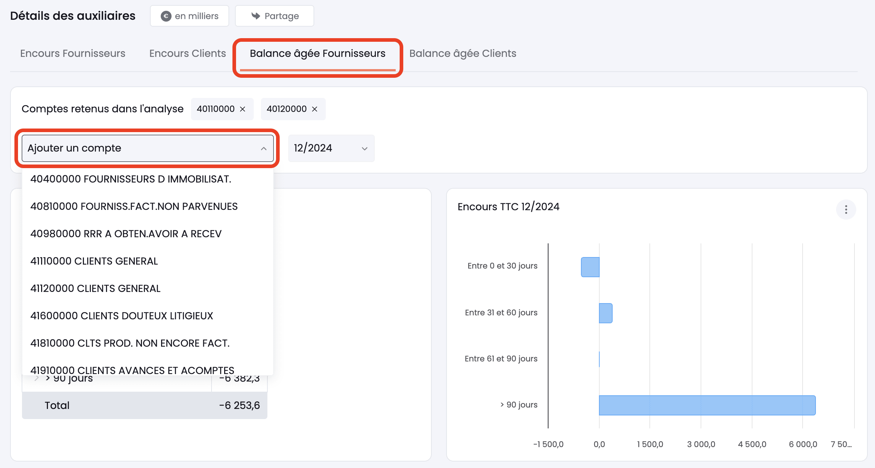This screenshot has height=468, width=875.
Task: Click the 'Comptes retenus dans l'analyse' label
Action: (x=102, y=109)
